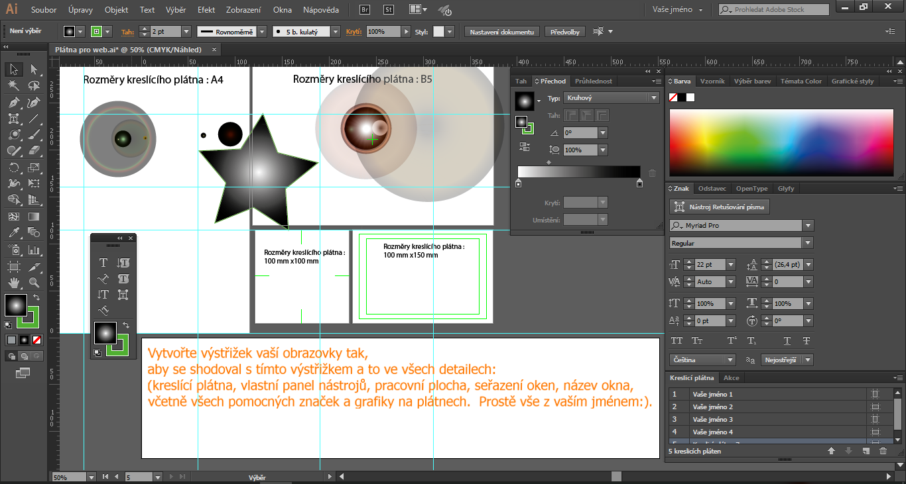Open the Typ dropdown showing Kruhový

pos(611,98)
